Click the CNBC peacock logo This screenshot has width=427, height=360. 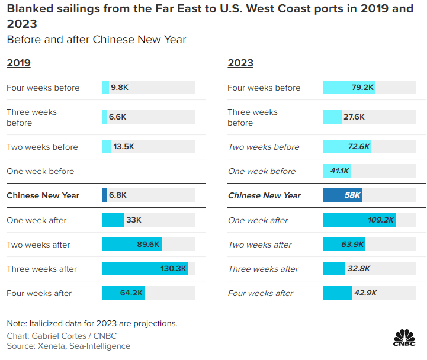coord(404,337)
